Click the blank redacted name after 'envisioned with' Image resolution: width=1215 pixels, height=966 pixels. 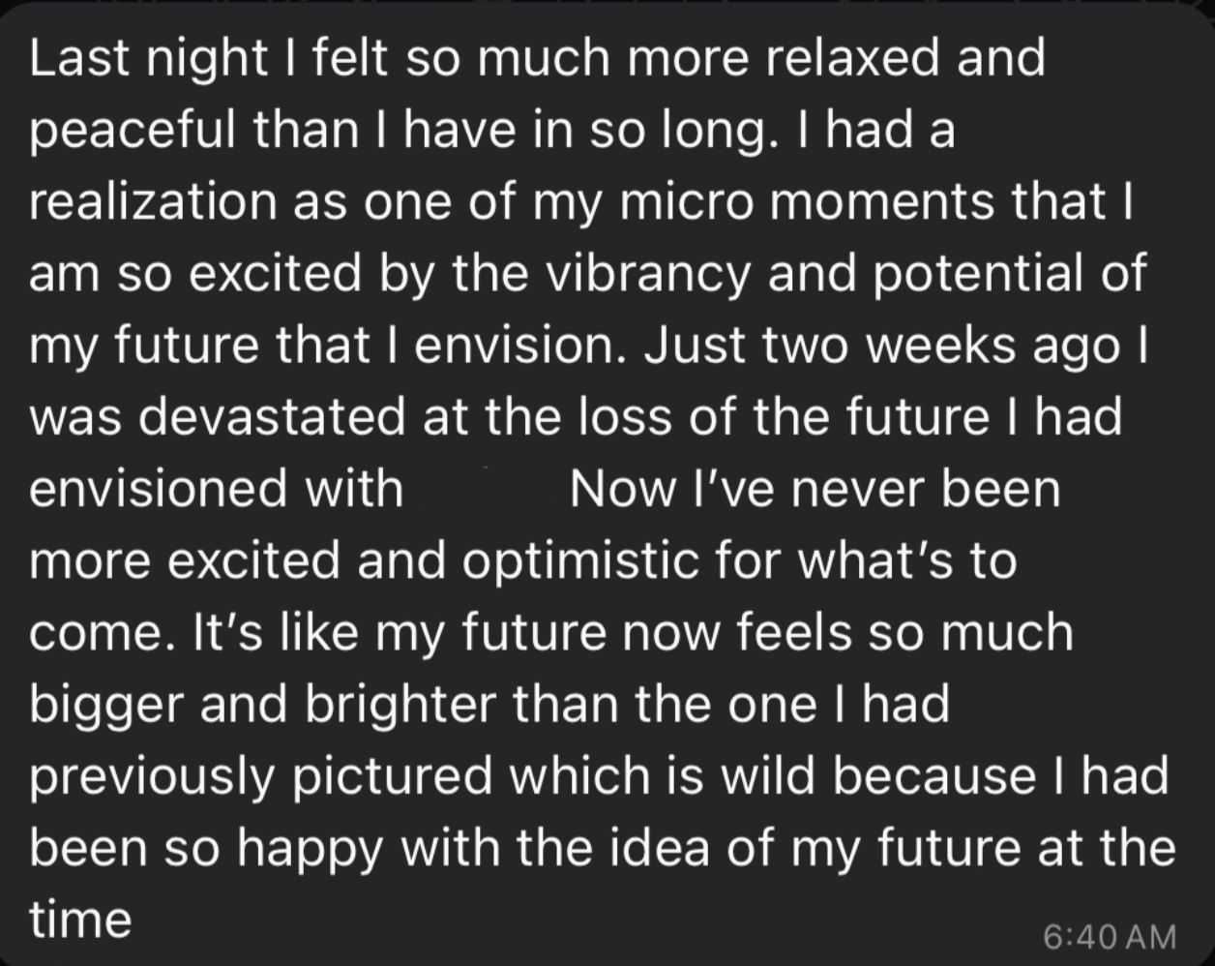(x=486, y=489)
